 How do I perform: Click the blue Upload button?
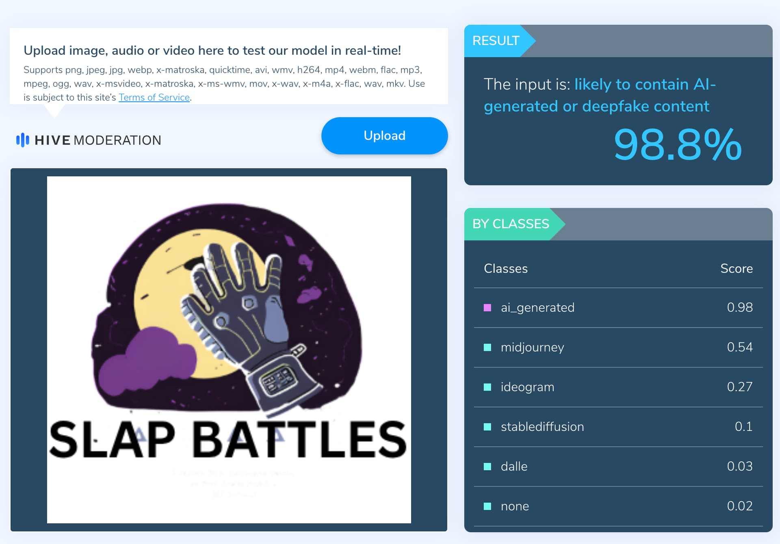pyautogui.click(x=384, y=135)
